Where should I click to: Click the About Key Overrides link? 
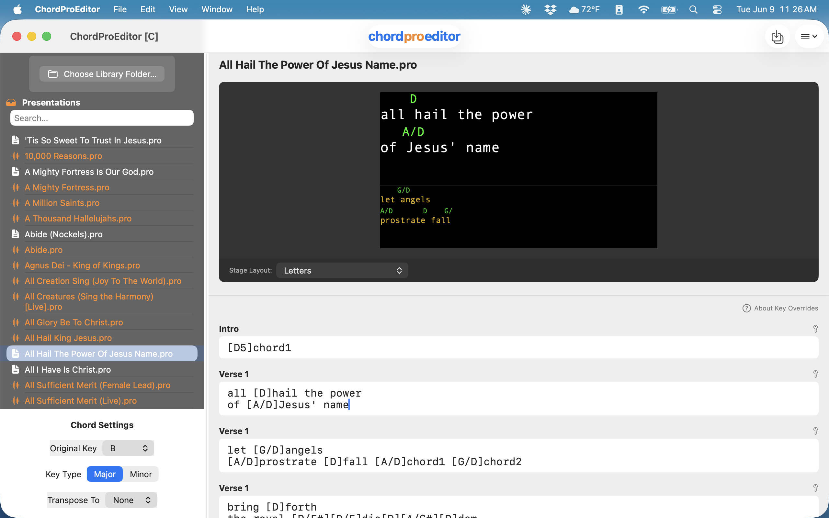786,308
